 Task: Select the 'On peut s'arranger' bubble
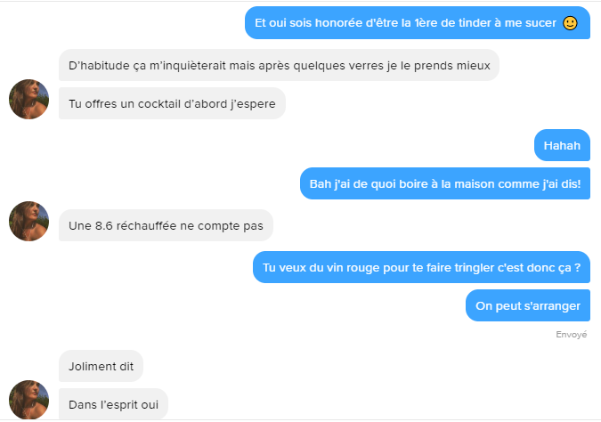coord(528,305)
